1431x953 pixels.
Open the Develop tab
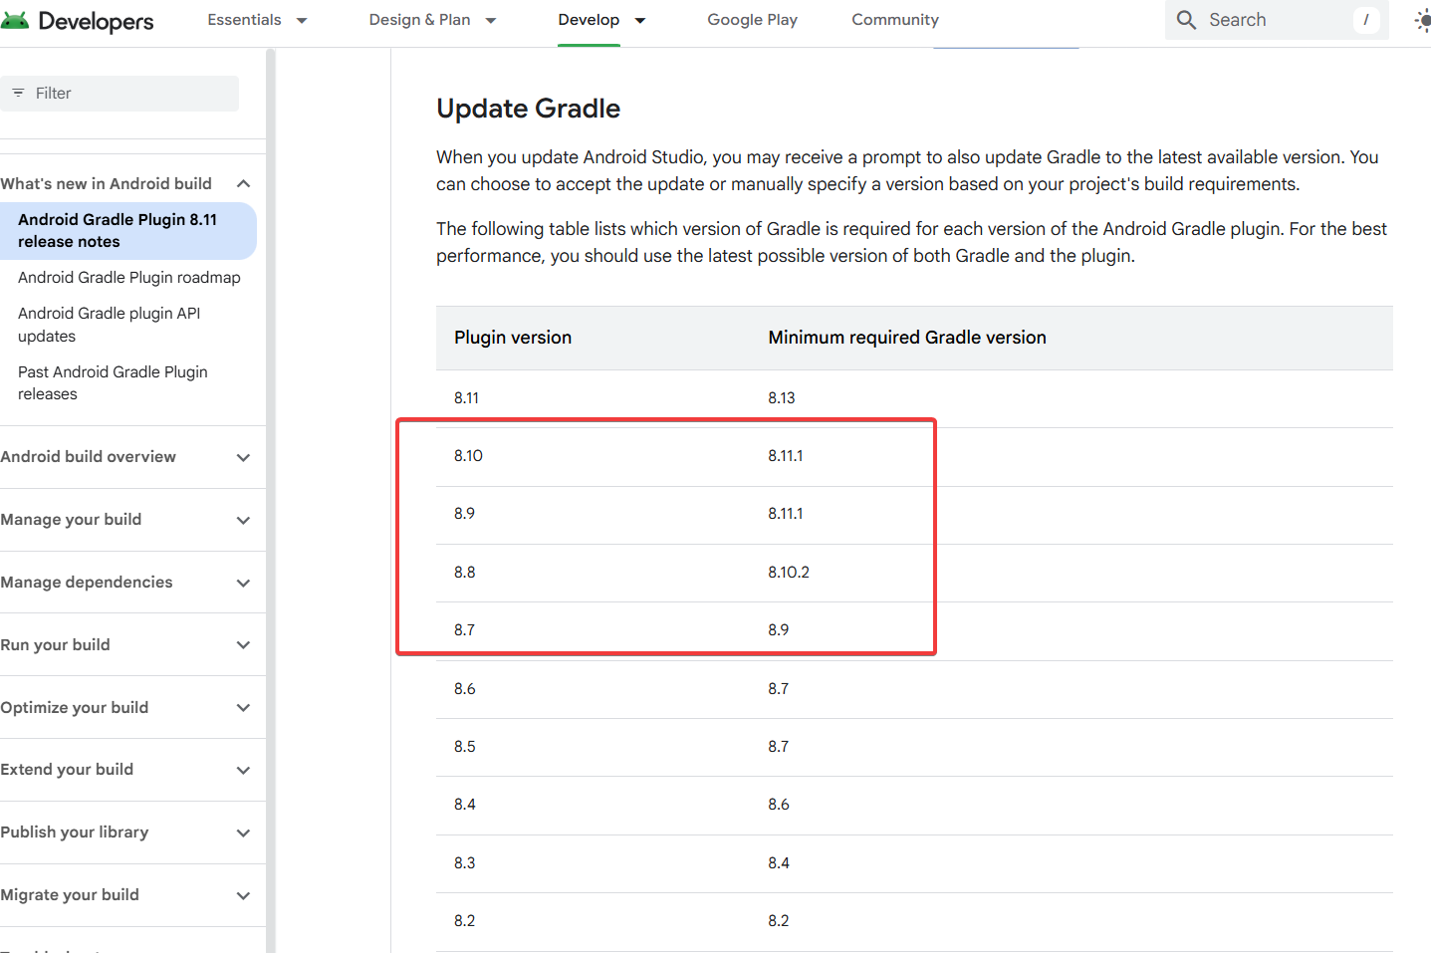(589, 20)
